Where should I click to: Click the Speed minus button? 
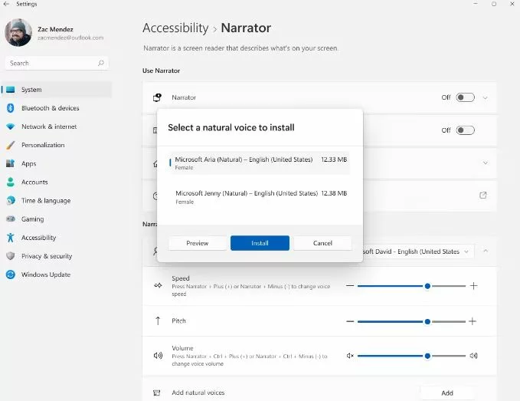click(x=350, y=286)
